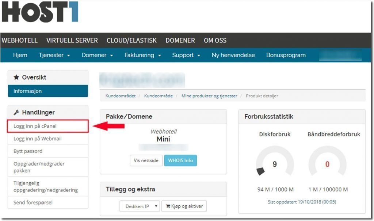Expand the Support dropdown menu

pyautogui.click(x=186, y=55)
